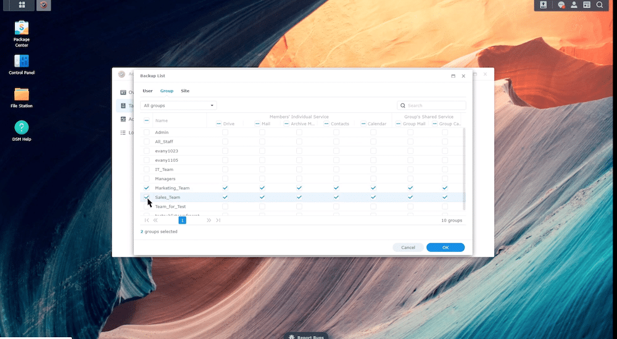
Task: Select the IT_Team group checkbox
Action: [146, 169]
